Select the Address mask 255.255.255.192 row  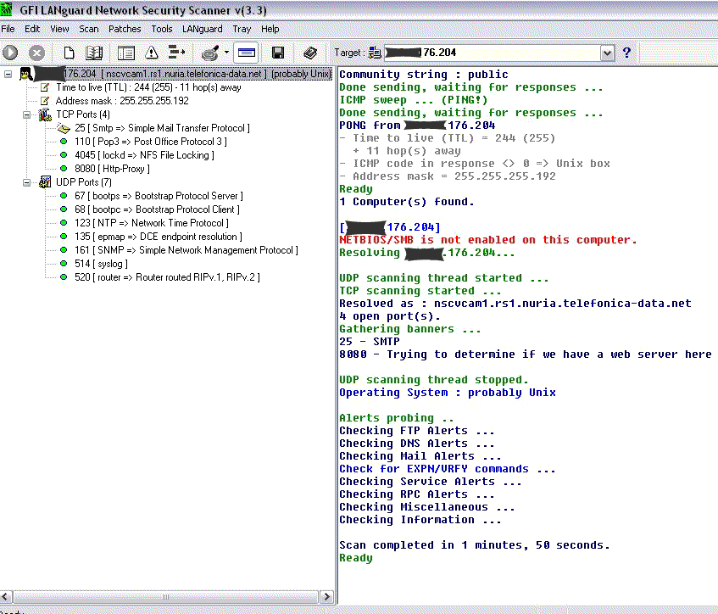(122, 101)
